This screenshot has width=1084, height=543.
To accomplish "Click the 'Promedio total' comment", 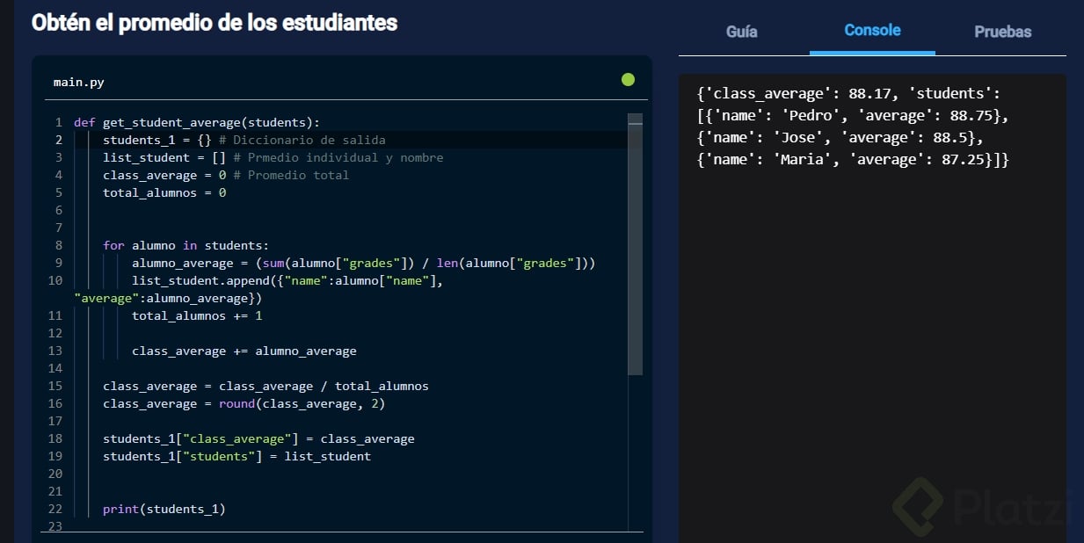I will click(x=291, y=175).
